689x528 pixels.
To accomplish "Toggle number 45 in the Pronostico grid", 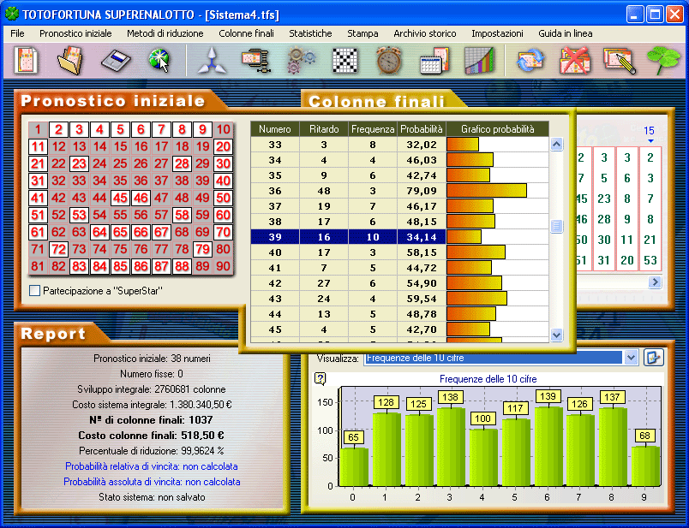I will [120, 198].
